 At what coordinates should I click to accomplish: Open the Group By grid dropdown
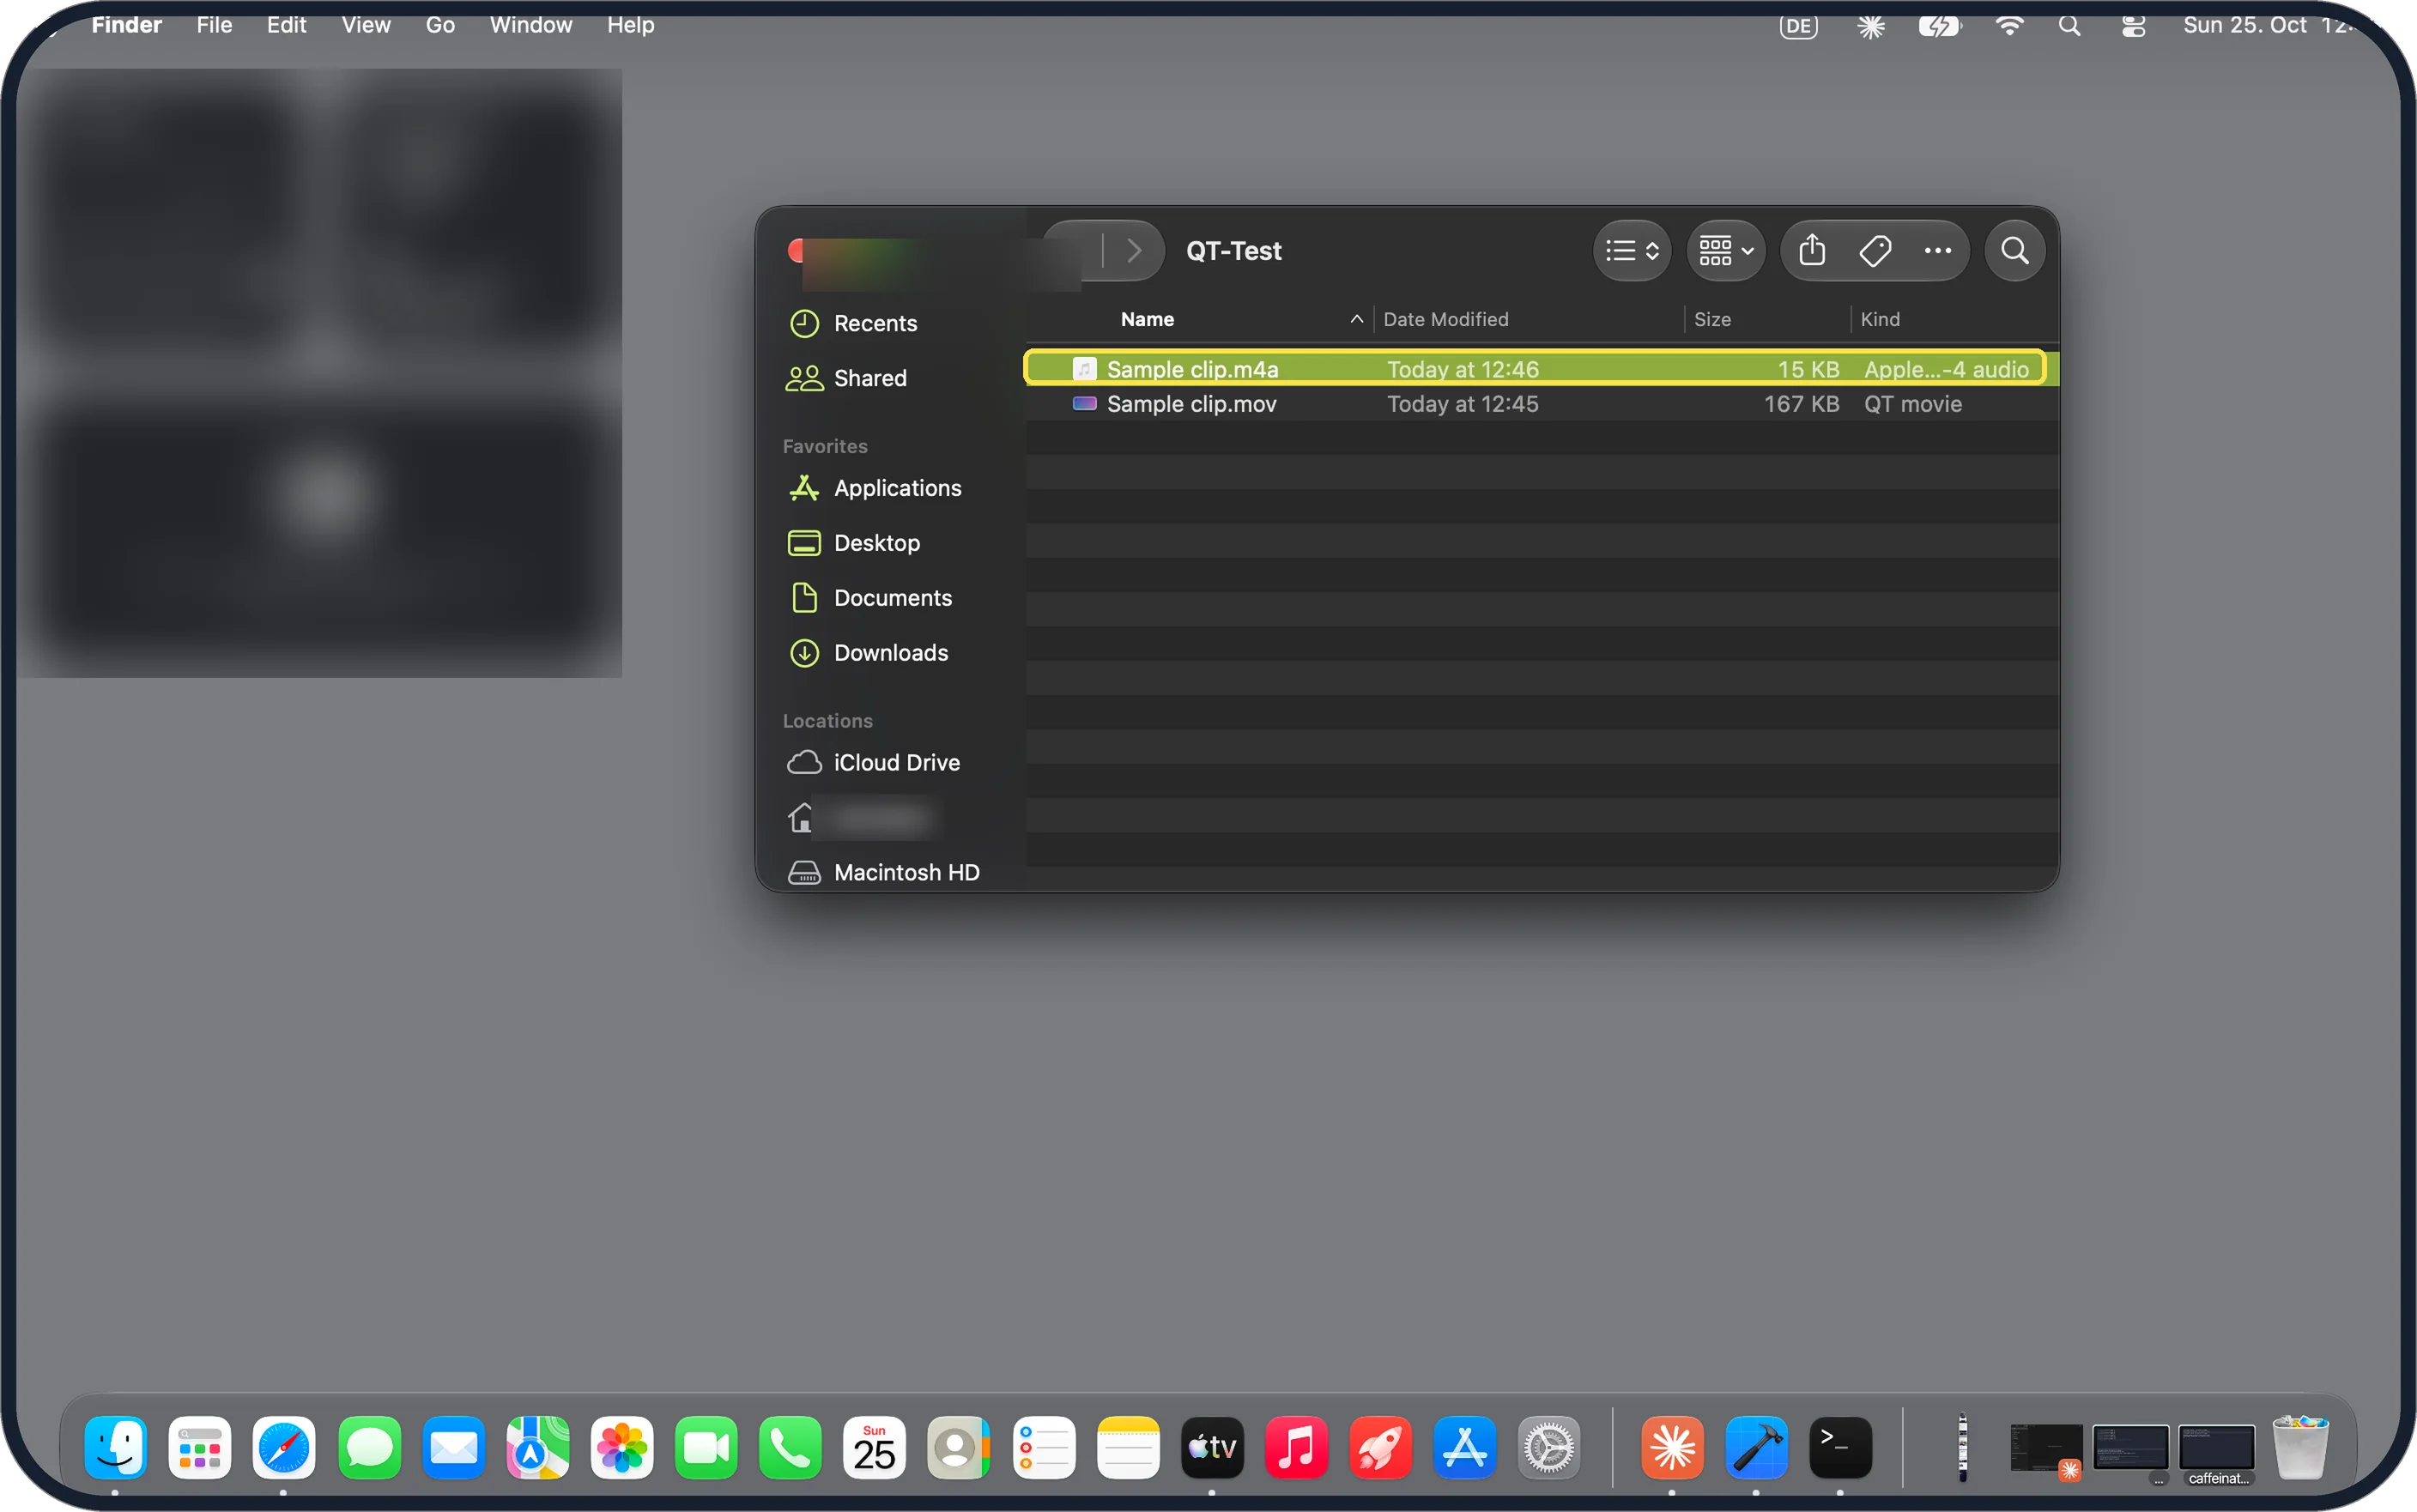(x=1726, y=250)
